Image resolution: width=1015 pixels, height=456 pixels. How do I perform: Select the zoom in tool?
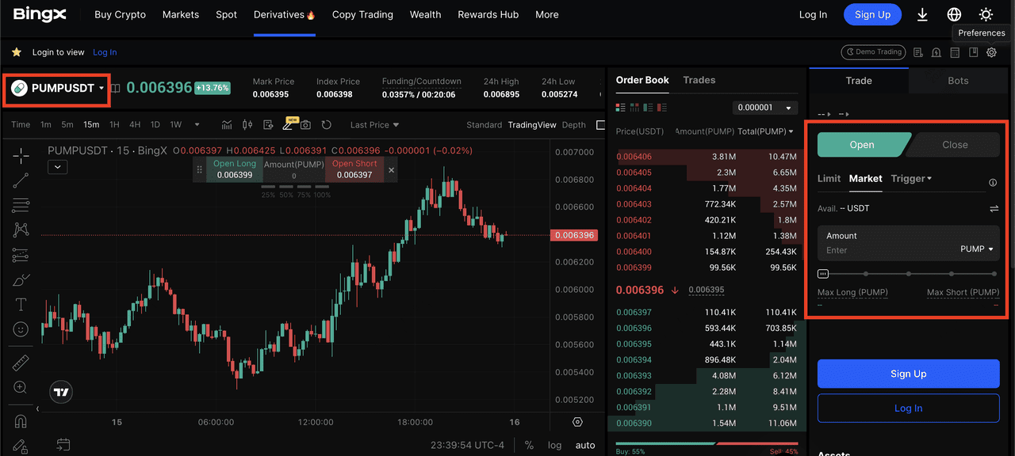[21, 387]
